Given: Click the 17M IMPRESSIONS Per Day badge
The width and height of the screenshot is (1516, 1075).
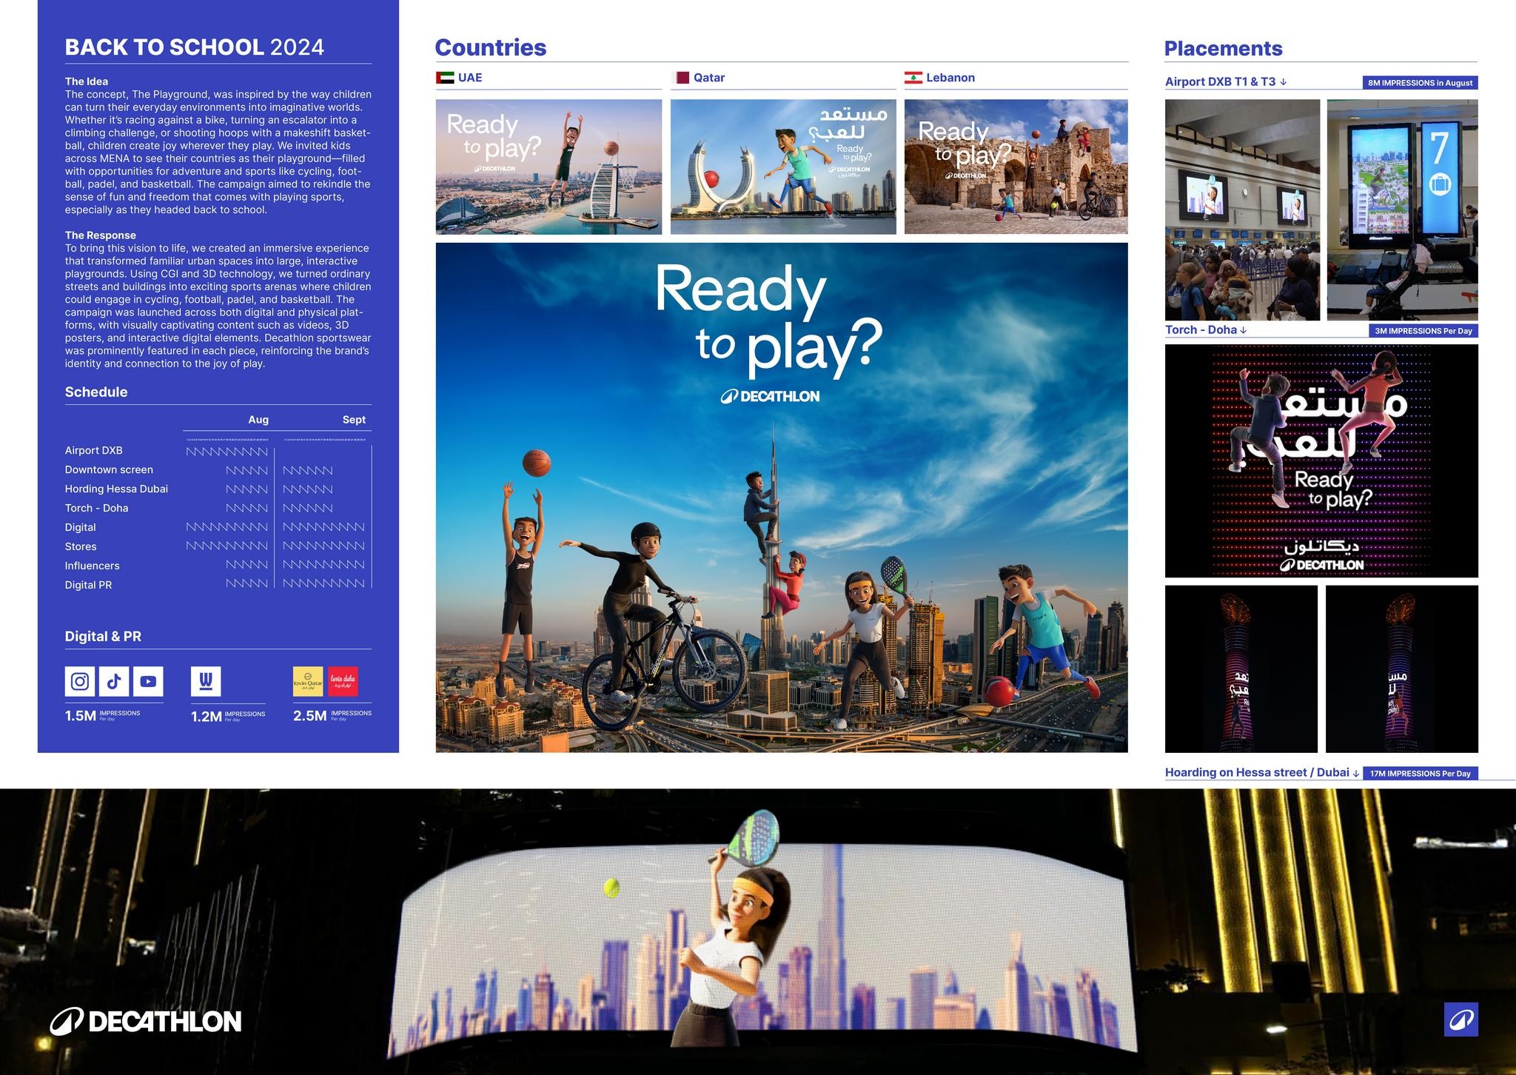Looking at the screenshot, I should tap(1420, 774).
